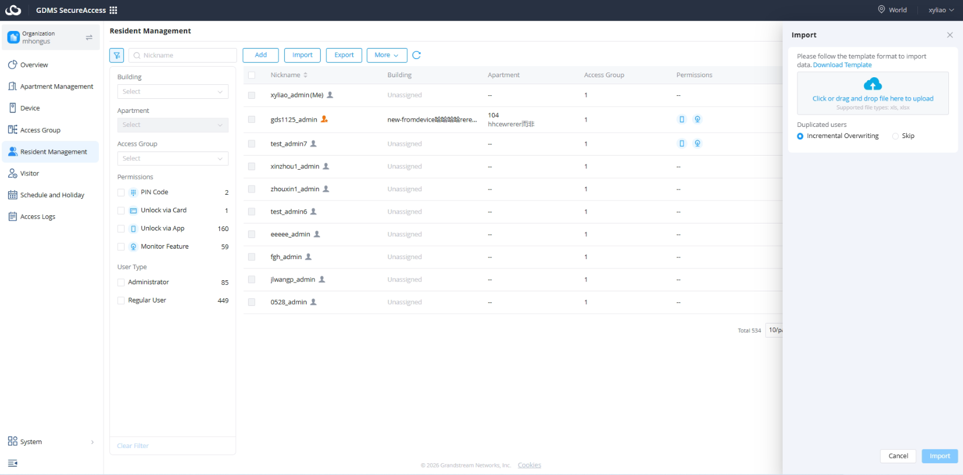Click user icon next to gds1125_admin

click(x=324, y=119)
